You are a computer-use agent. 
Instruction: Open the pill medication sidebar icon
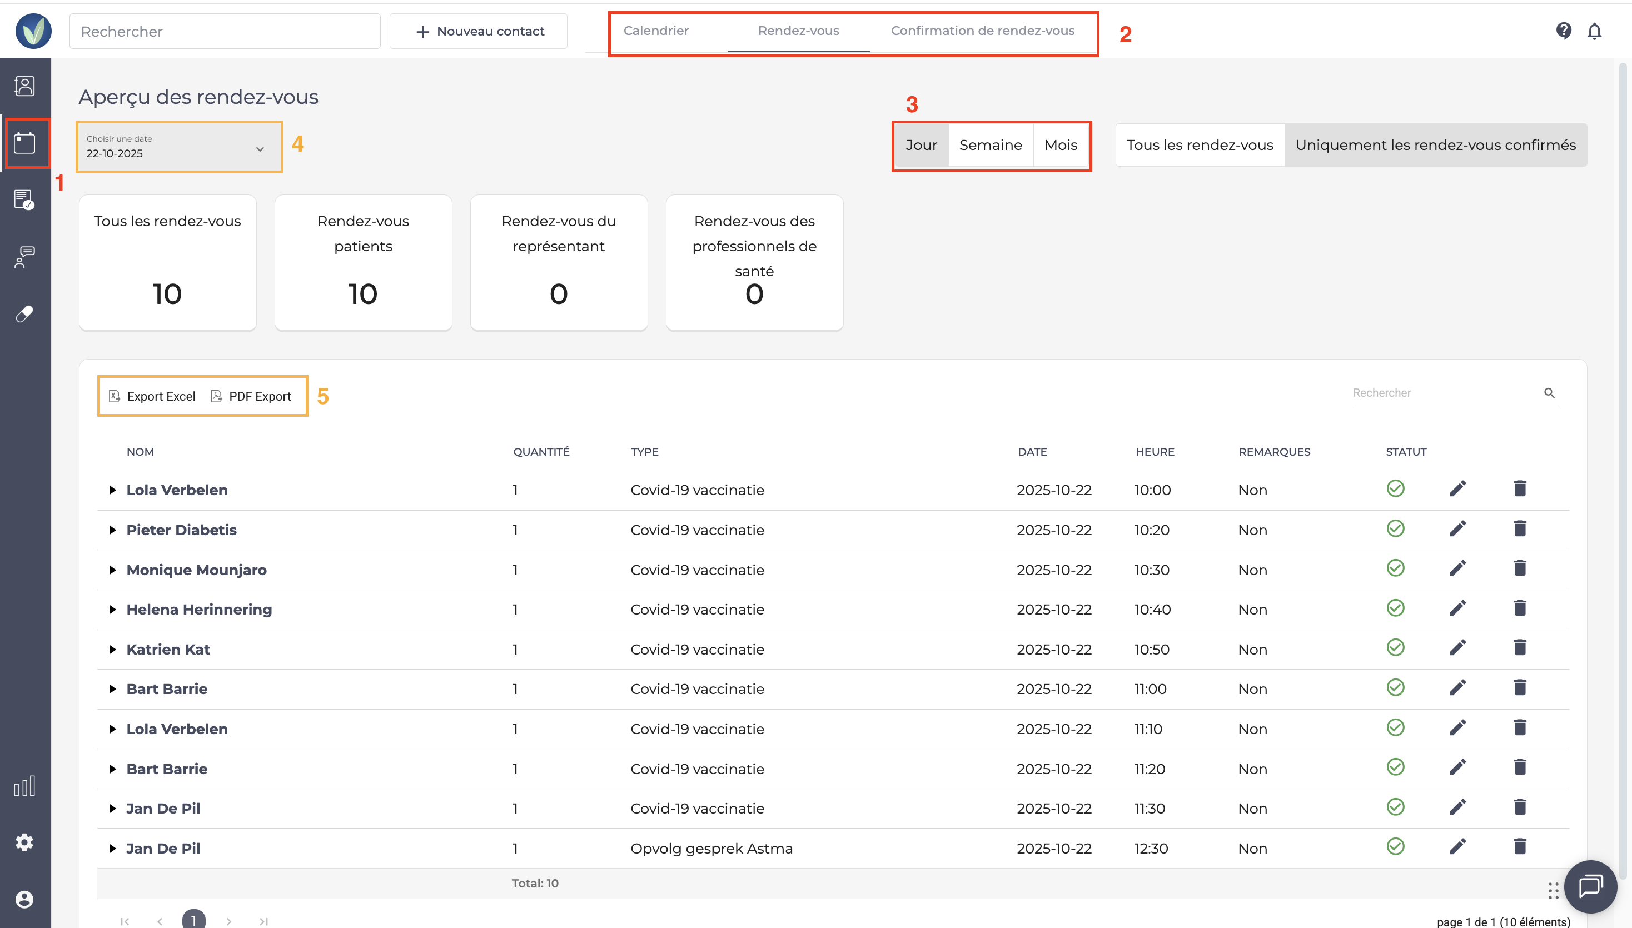[25, 313]
